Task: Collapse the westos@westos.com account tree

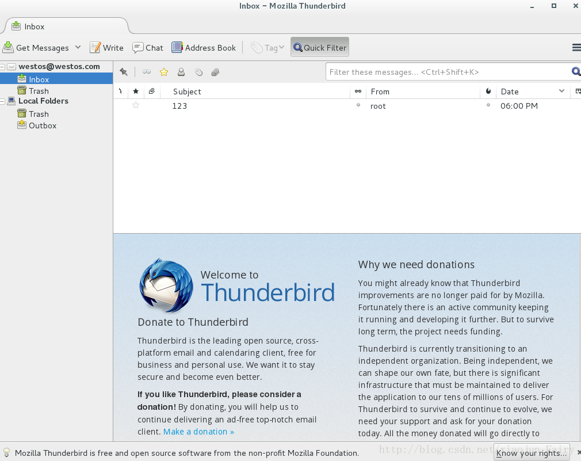Action: 3,67
